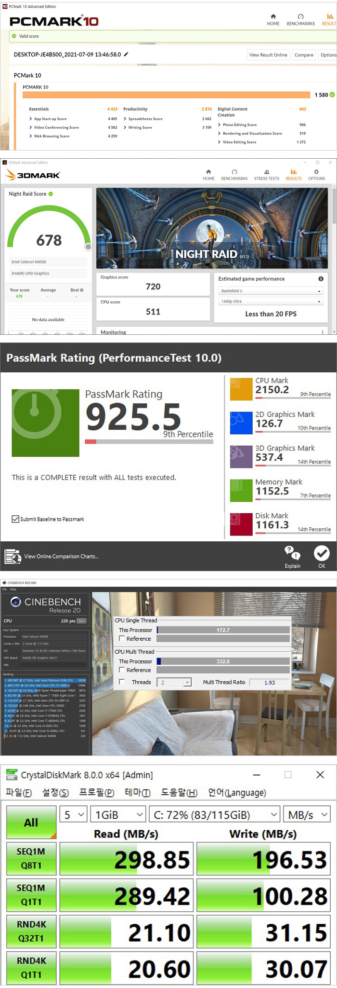Expand Spreadsheets Score details
337x988 pixels.
(x=125, y=119)
